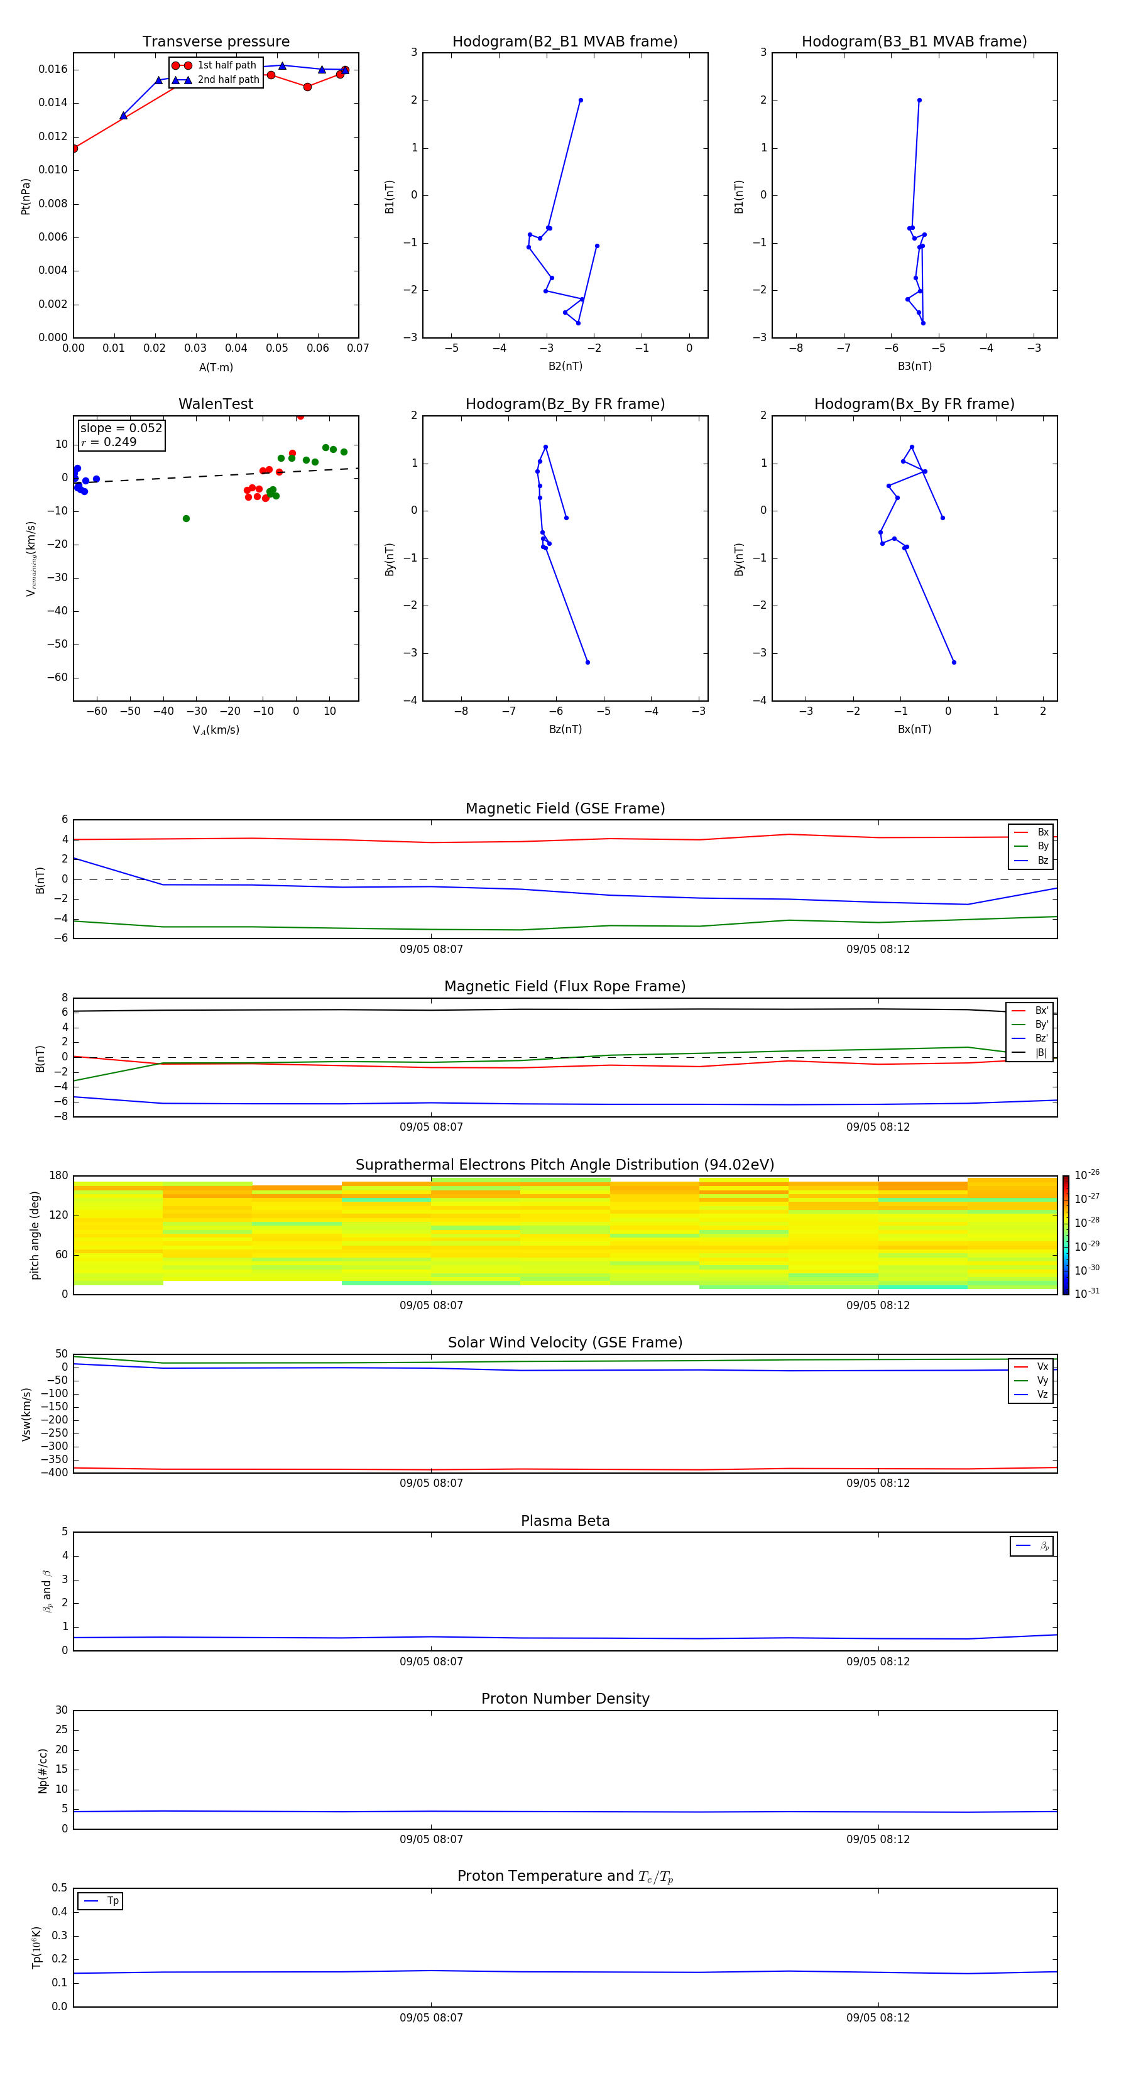Click the 'Hodogram(Bz_By FR frame)' title
Screen dimensions: 1131x2073
(x=565, y=404)
